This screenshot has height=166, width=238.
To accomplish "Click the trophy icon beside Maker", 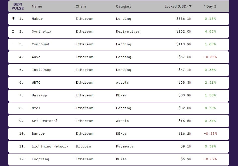I will click(13, 19).
